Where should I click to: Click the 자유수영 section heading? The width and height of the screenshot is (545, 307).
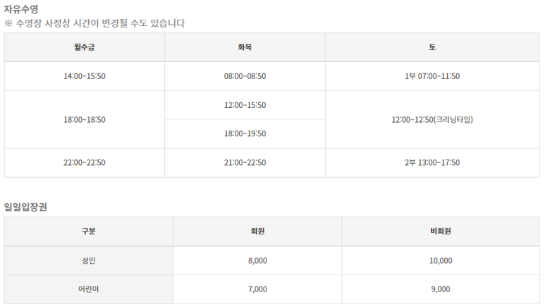pyautogui.click(x=21, y=8)
